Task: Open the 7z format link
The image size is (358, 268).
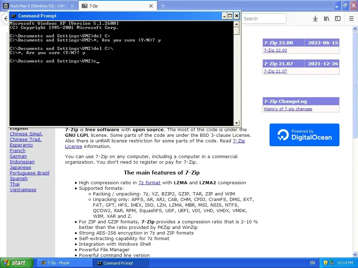Action: coord(149,183)
